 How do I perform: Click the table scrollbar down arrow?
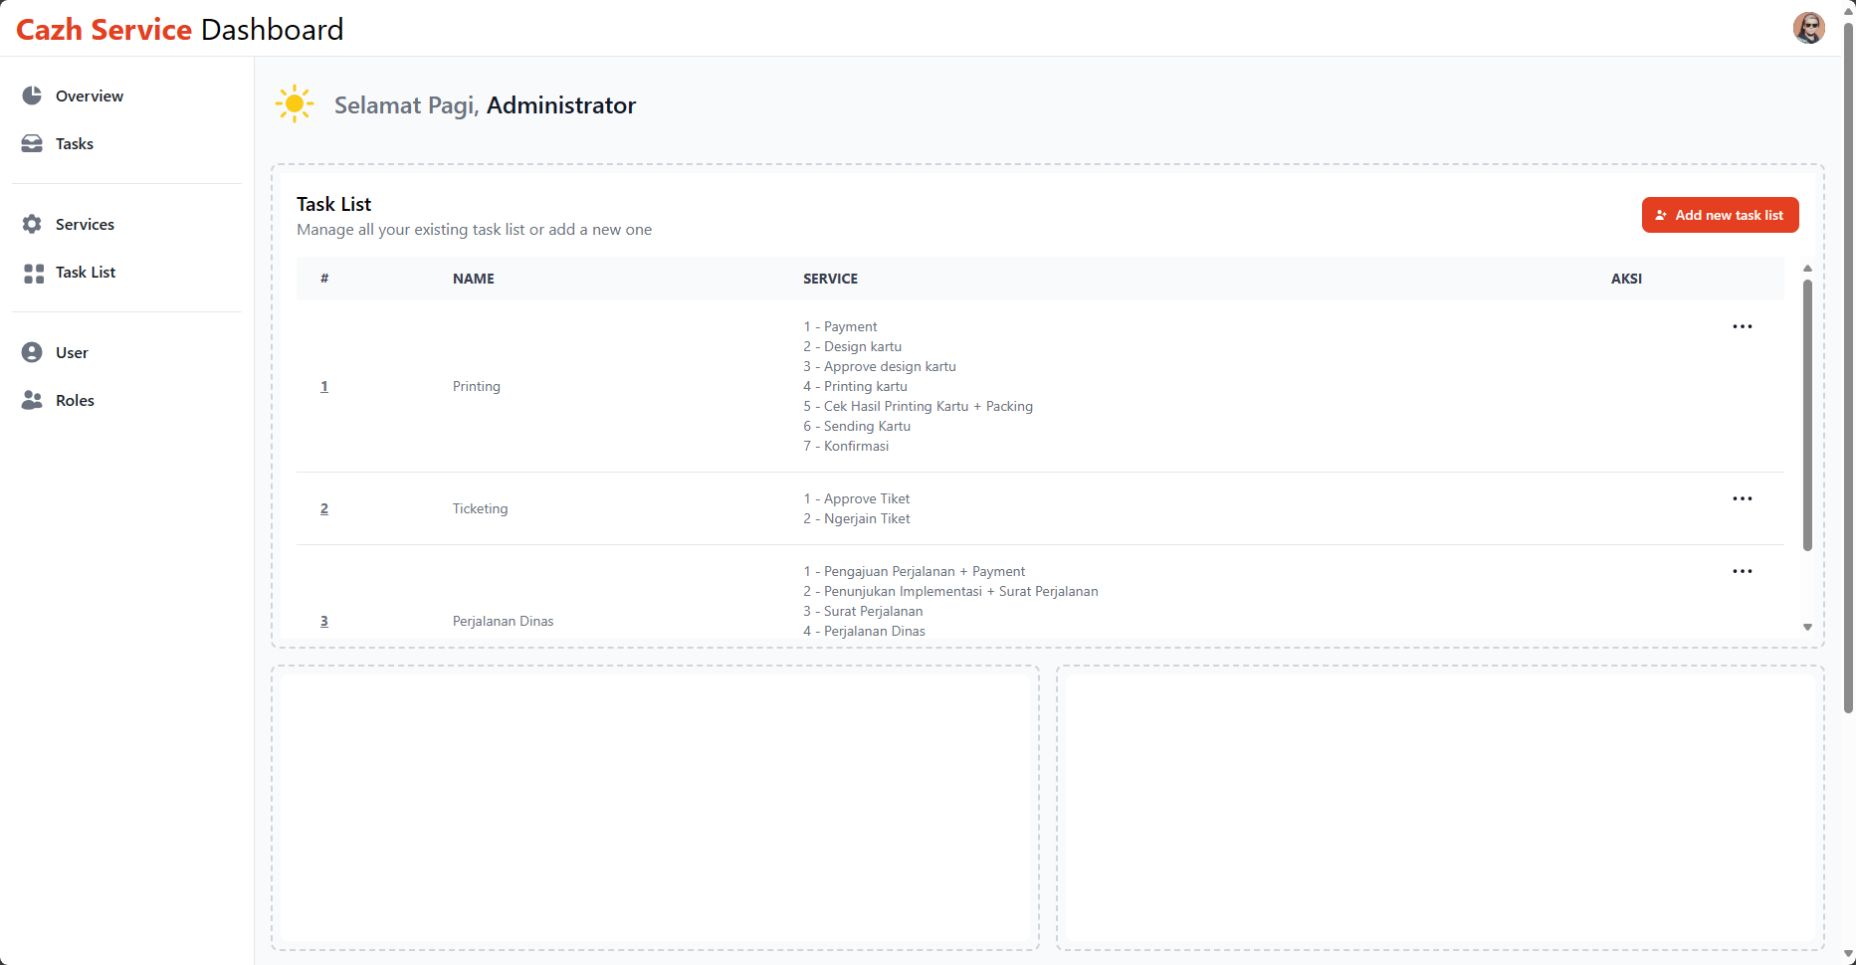(1807, 627)
